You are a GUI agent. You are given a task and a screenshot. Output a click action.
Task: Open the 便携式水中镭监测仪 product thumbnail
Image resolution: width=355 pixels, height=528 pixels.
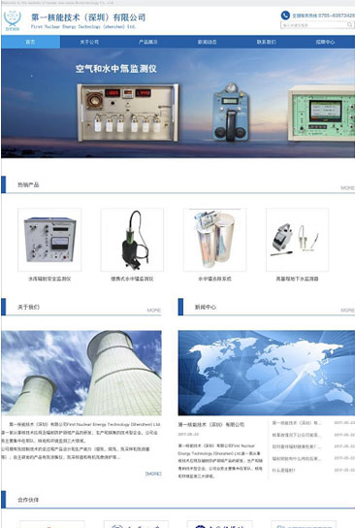click(132, 240)
